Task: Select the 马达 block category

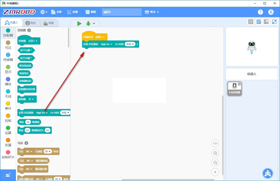Action: click(x=8, y=45)
